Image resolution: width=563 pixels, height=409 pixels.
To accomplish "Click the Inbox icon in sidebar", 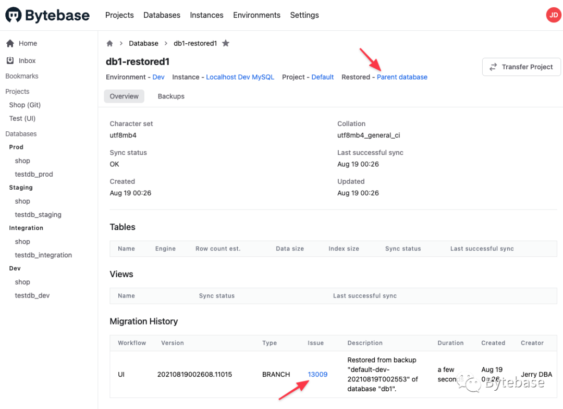I will 10,60.
